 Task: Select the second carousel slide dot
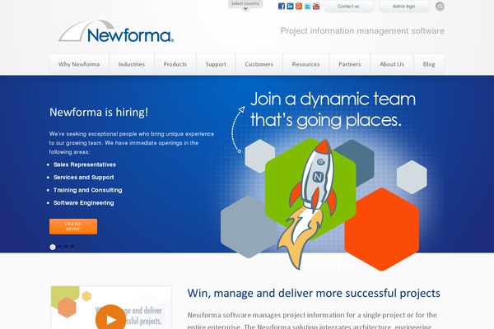(59, 247)
